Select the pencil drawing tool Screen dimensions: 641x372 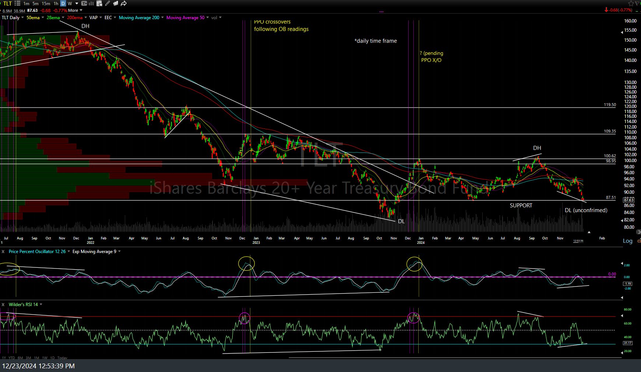tap(108, 3)
